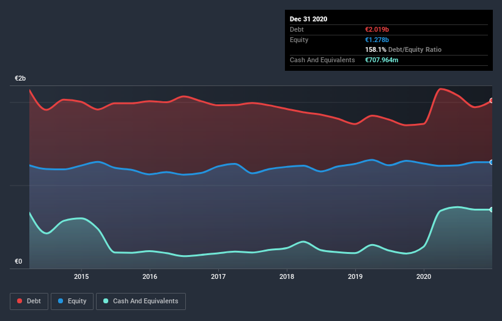Click the €1.278b equity value in tooltip

click(377, 40)
